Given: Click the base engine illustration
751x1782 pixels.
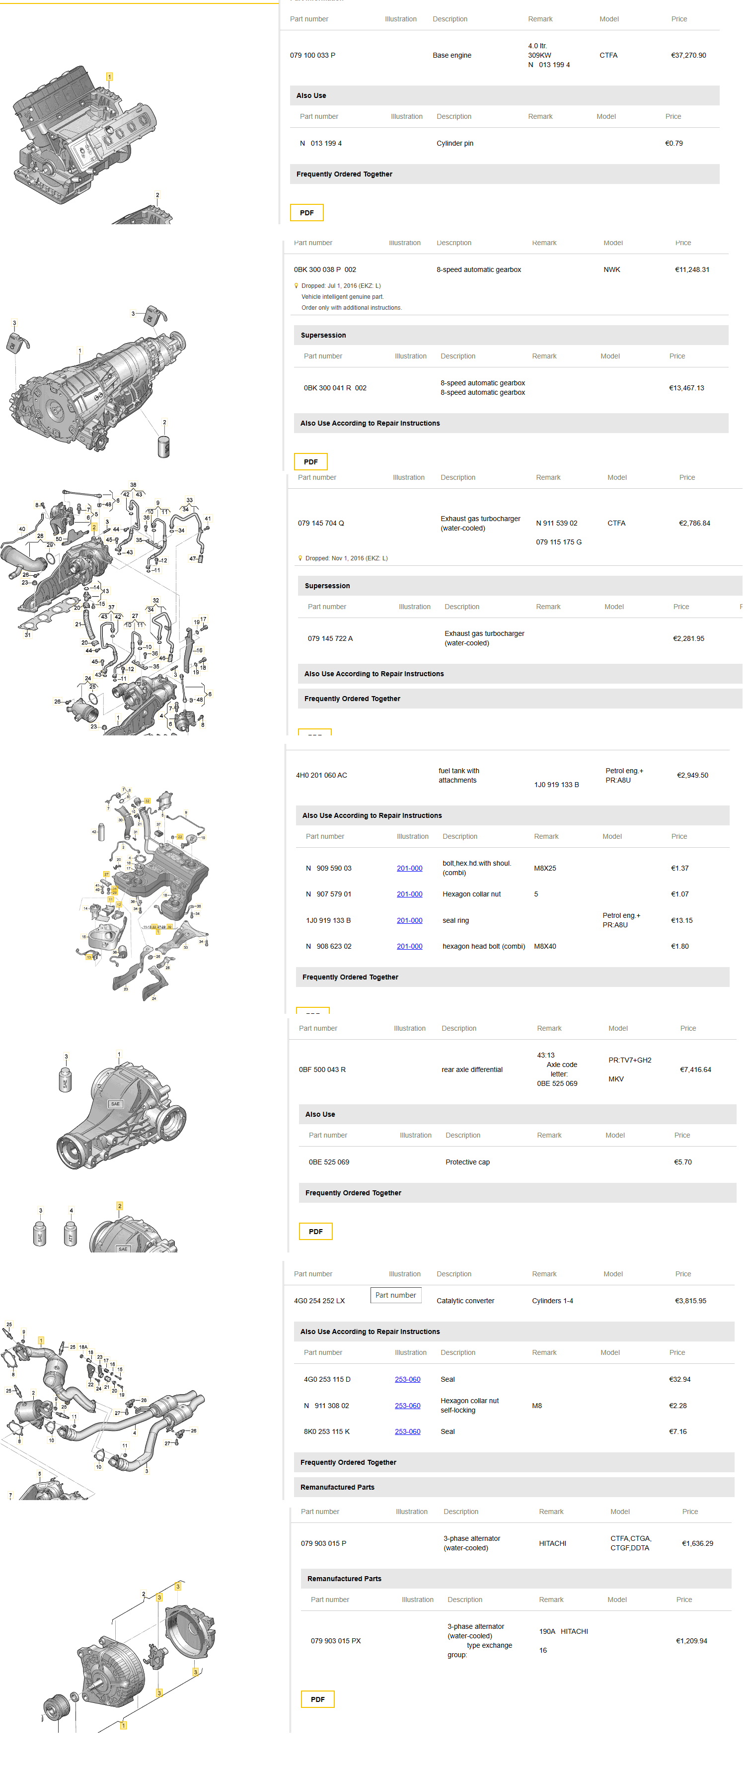Looking at the screenshot, I should [x=84, y=135].
